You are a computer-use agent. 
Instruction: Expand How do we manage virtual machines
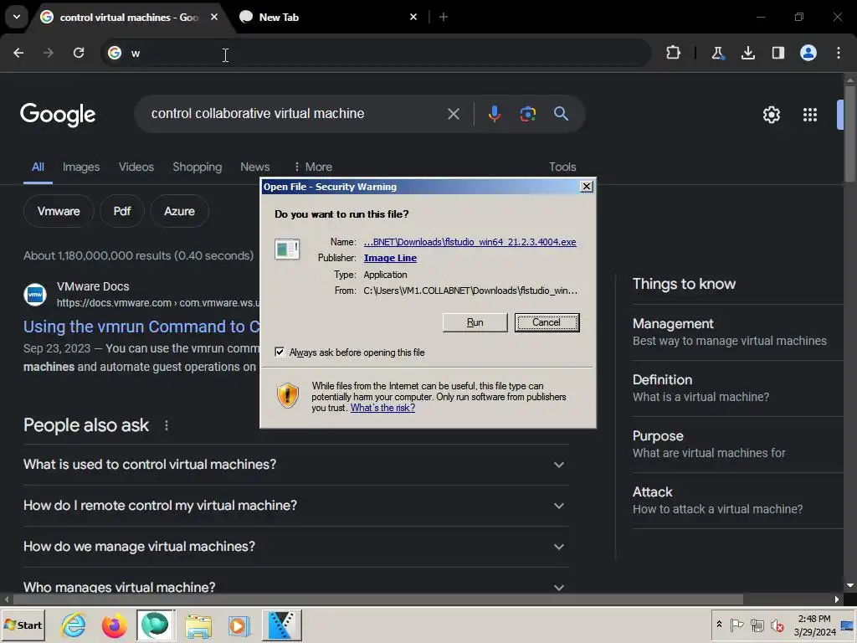point(295,546)
